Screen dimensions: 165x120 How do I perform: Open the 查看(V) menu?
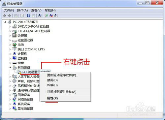point(36,11)
